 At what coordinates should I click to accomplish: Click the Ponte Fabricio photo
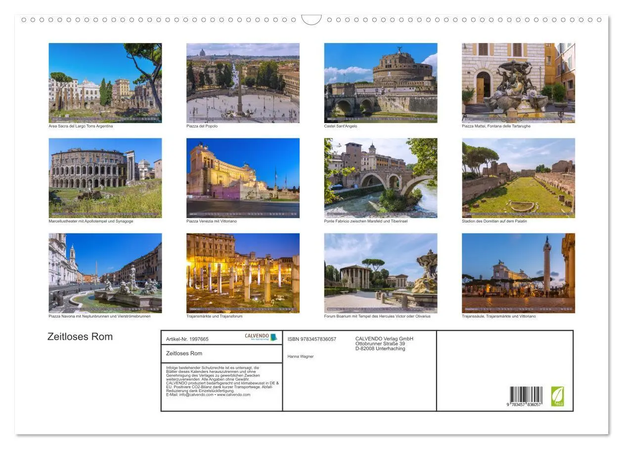tap(381, 178)
